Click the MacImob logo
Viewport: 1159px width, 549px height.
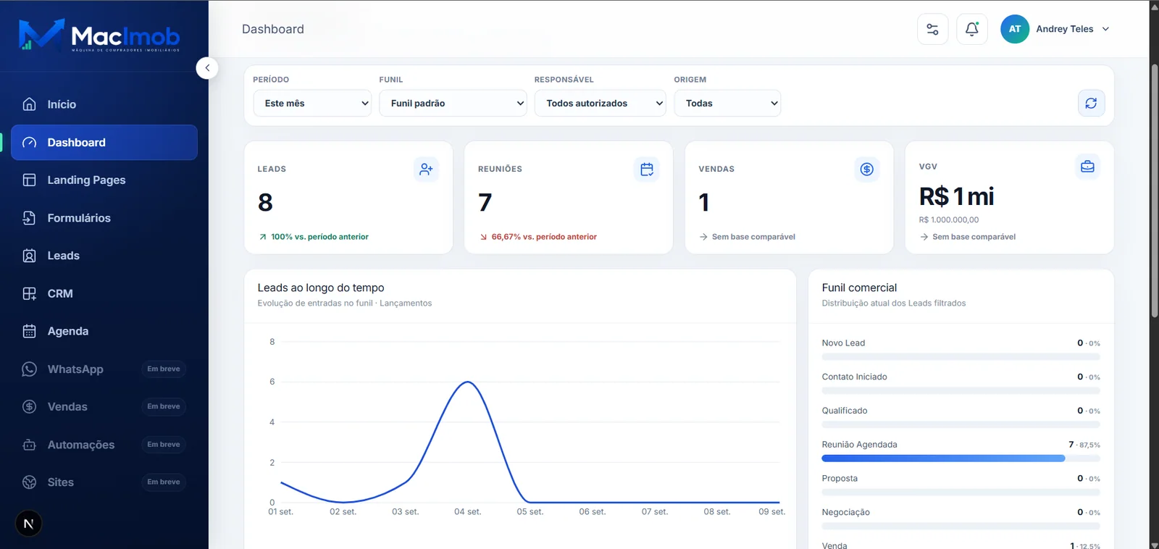pyautogui.click(x=99, y=35)
